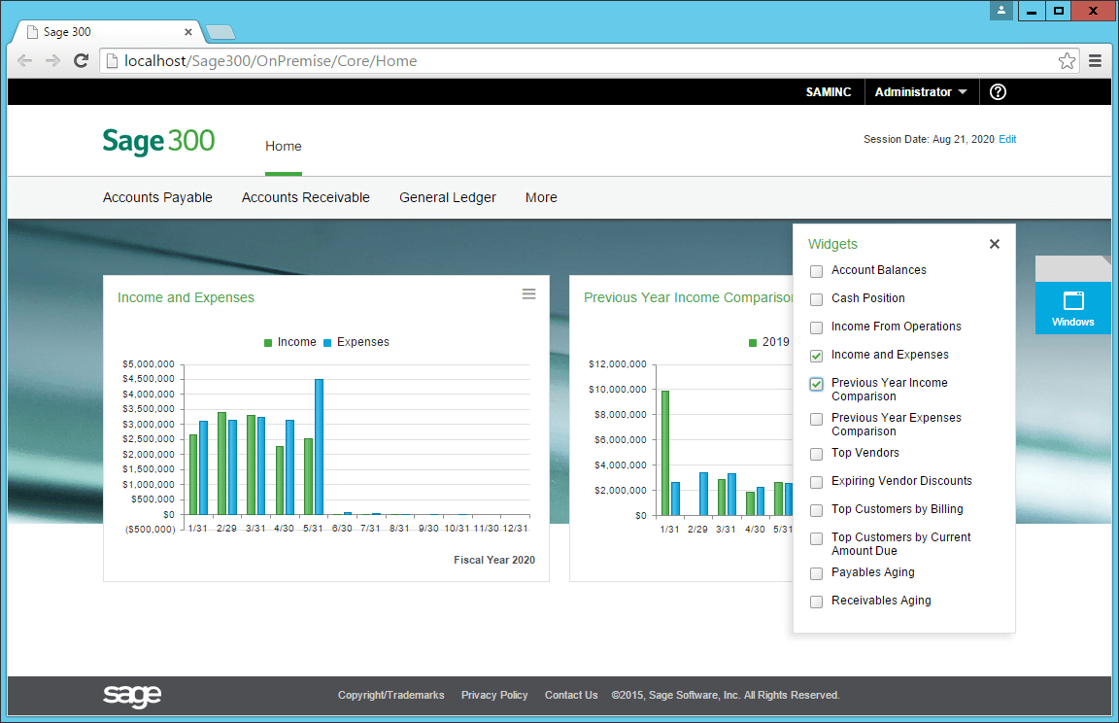Click the Income and Expenses widget title
The height and width of the screenshot is (723, 1119).
coord(186,297)
